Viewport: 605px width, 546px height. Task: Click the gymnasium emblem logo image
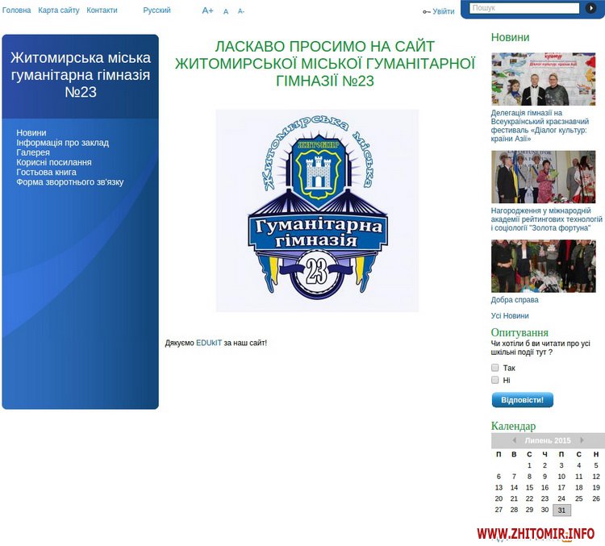point(317,210)
